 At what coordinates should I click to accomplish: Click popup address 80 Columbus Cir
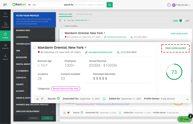[x=61, y=52]
